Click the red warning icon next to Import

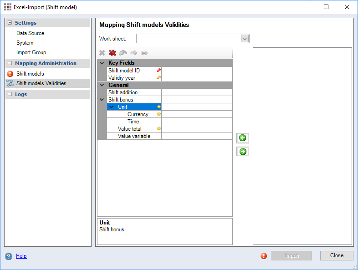point(264,256)
